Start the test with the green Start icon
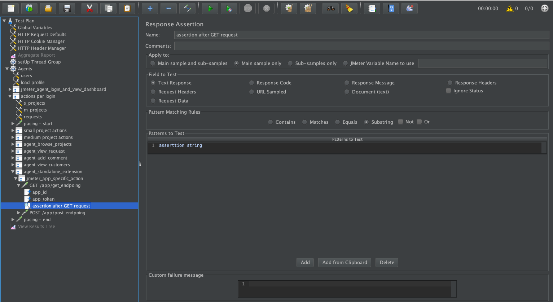 (x=210, y=8)
